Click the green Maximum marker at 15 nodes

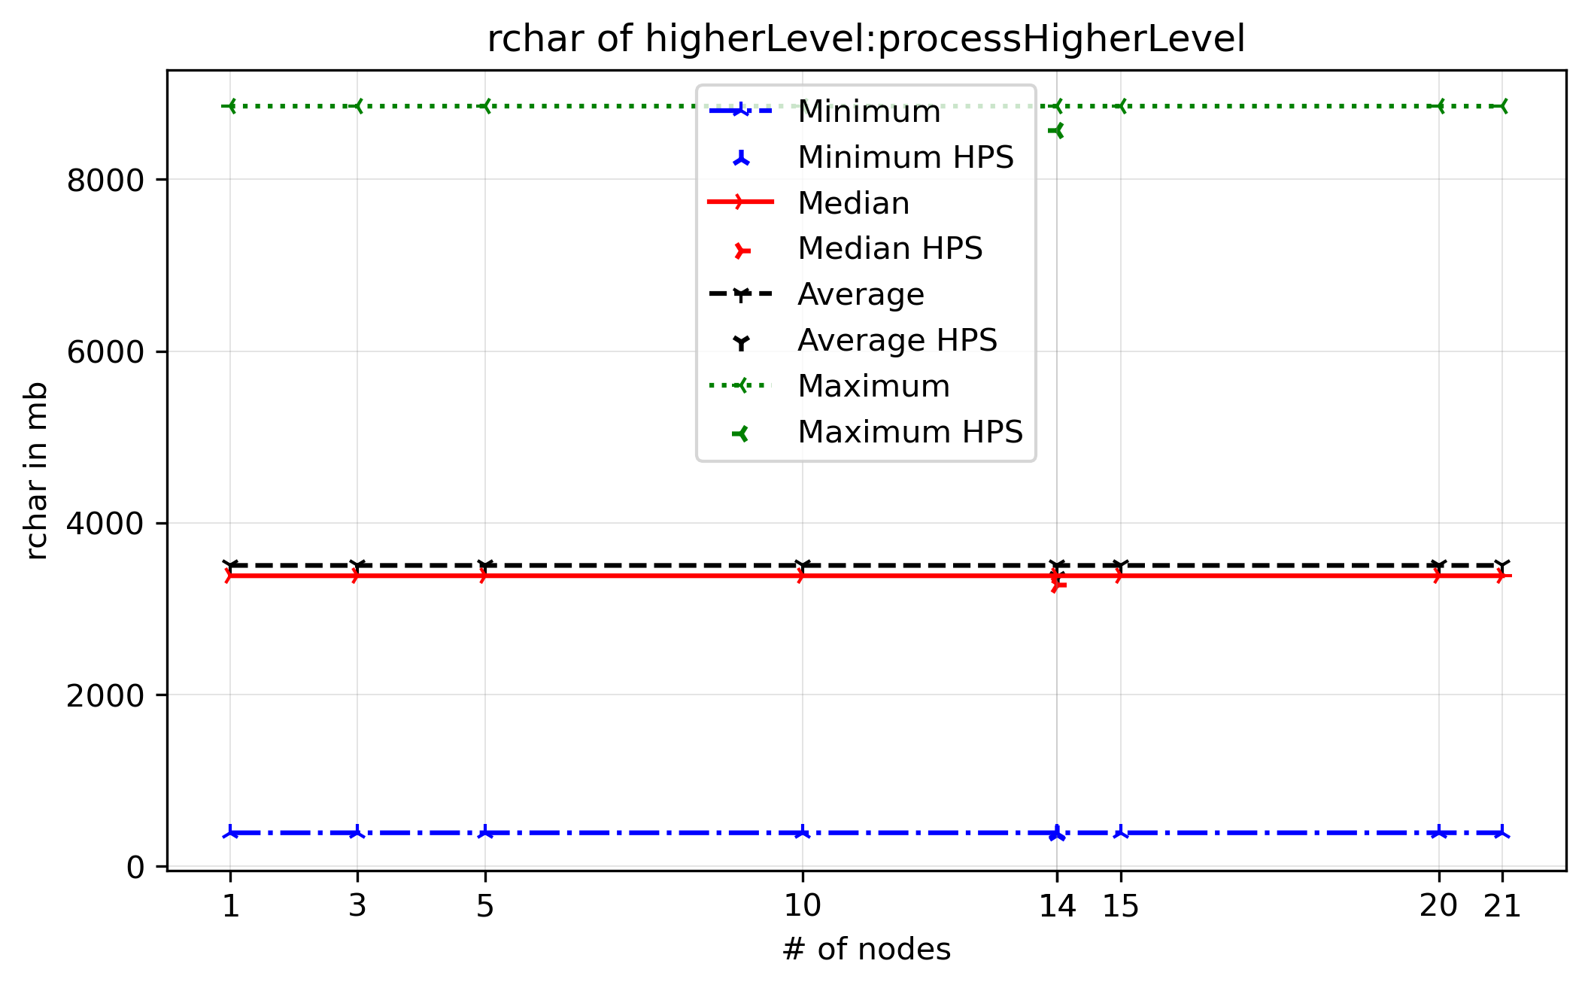[1121, 106]
